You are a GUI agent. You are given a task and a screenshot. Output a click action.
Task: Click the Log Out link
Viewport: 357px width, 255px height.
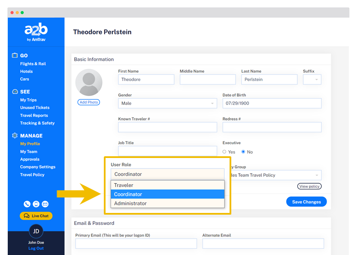[36, 249]
